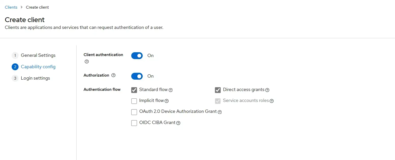
Task: Open help for Client authentication setting
Action: pos(86,61)
